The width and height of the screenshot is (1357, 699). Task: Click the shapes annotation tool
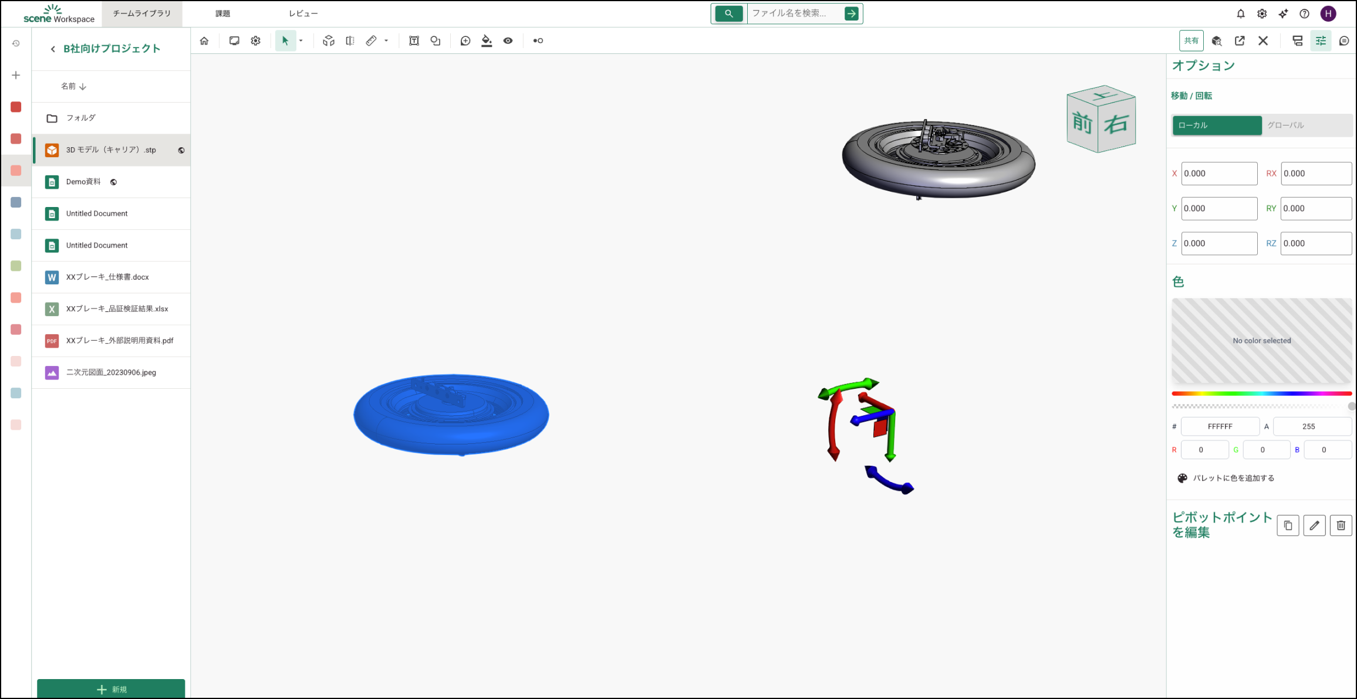coord(436,41)
